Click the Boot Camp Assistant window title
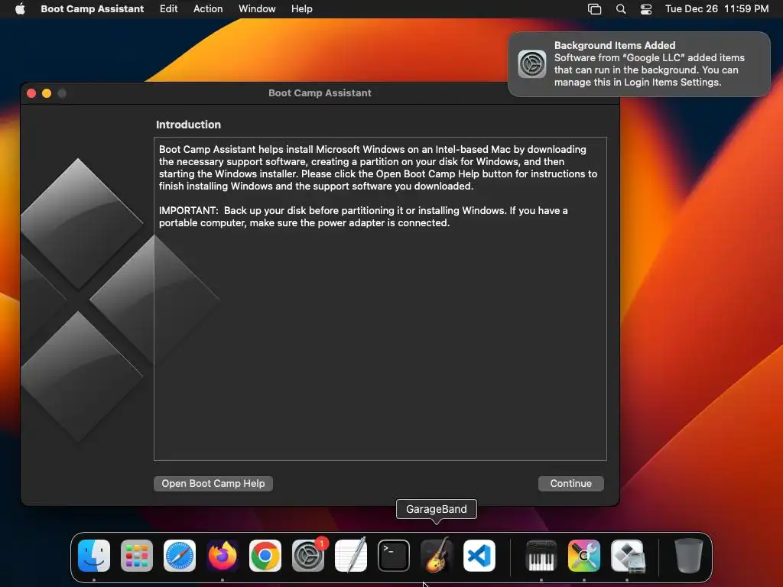 click(x=320, y=92)
